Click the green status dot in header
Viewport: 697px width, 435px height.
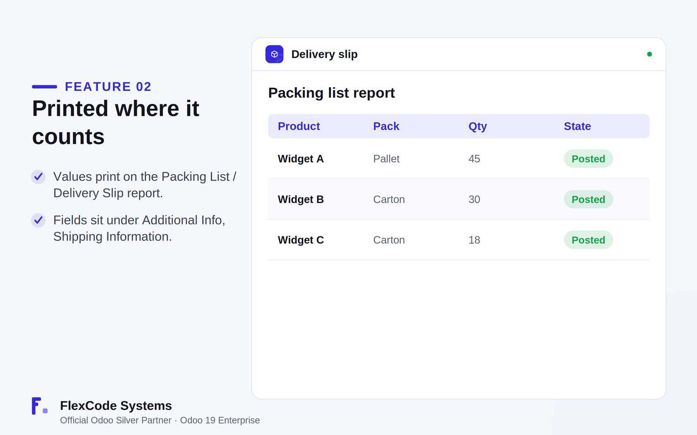pos(650,54)
